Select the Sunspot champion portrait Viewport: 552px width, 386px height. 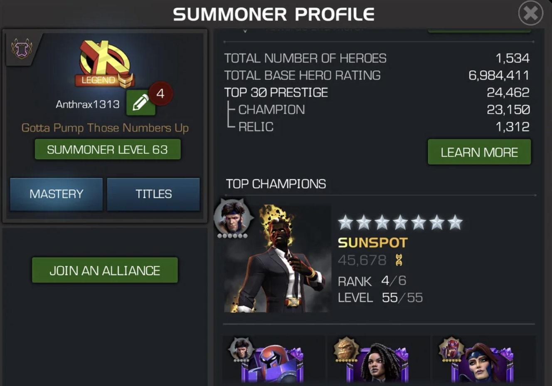pyautogui.click(x=277, y=258)
